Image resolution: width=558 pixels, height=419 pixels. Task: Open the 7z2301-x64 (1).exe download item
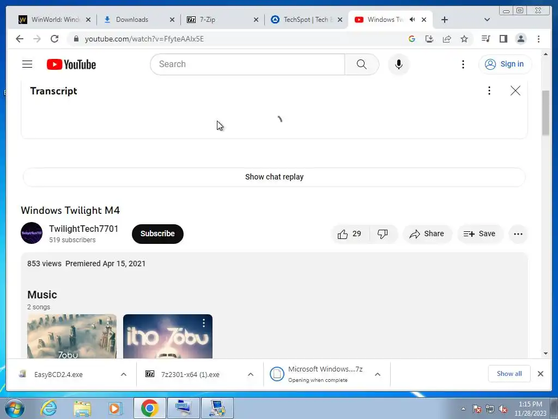click(x=190, y=374)
